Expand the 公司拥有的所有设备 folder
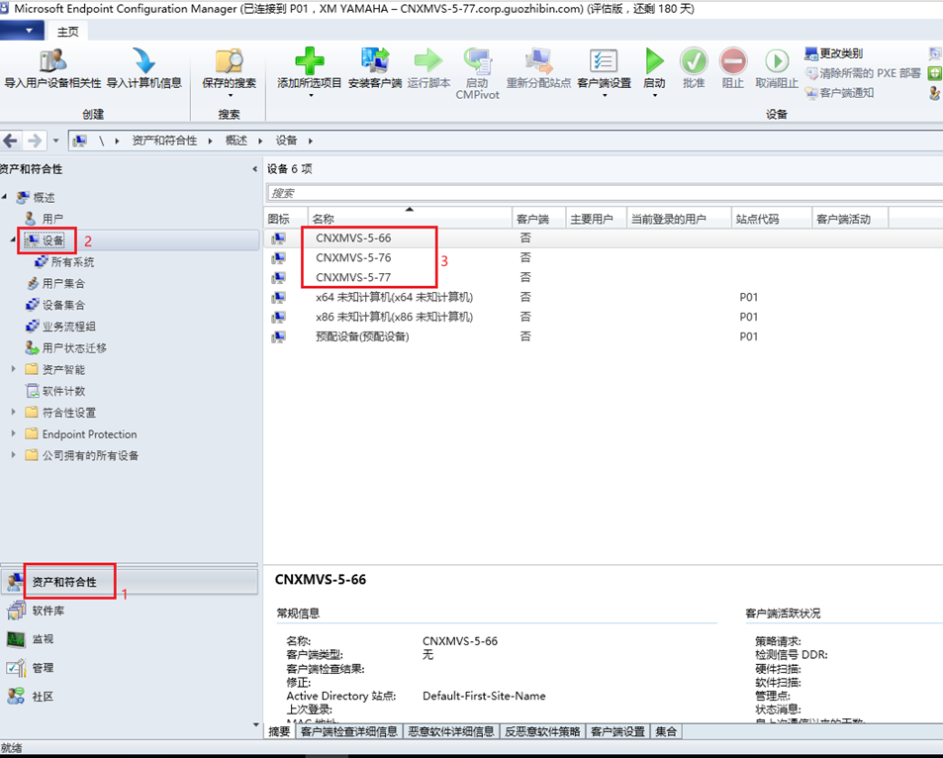This screenshot has height=758, width=943. coord(13,455)
